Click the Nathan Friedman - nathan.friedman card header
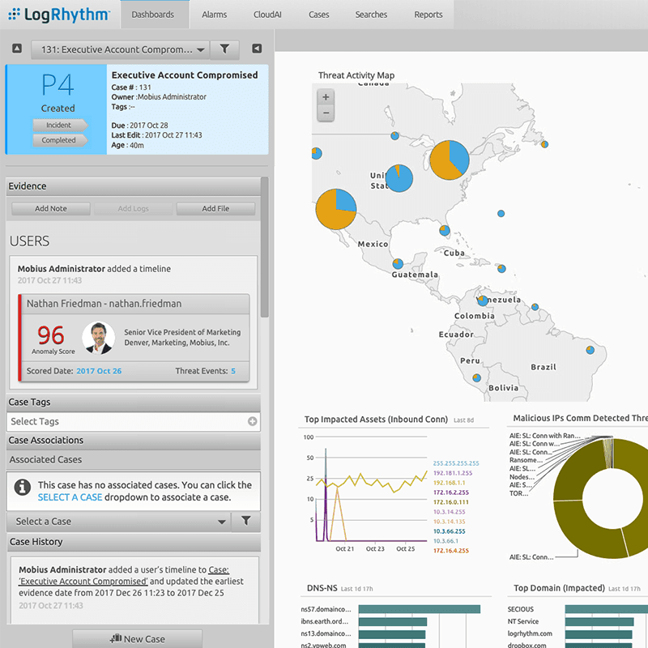This screenshot has height=648, width=648. [135, 304]
